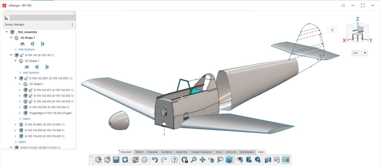
Task: Switch to the Surfaces tab
Action: 167,152
